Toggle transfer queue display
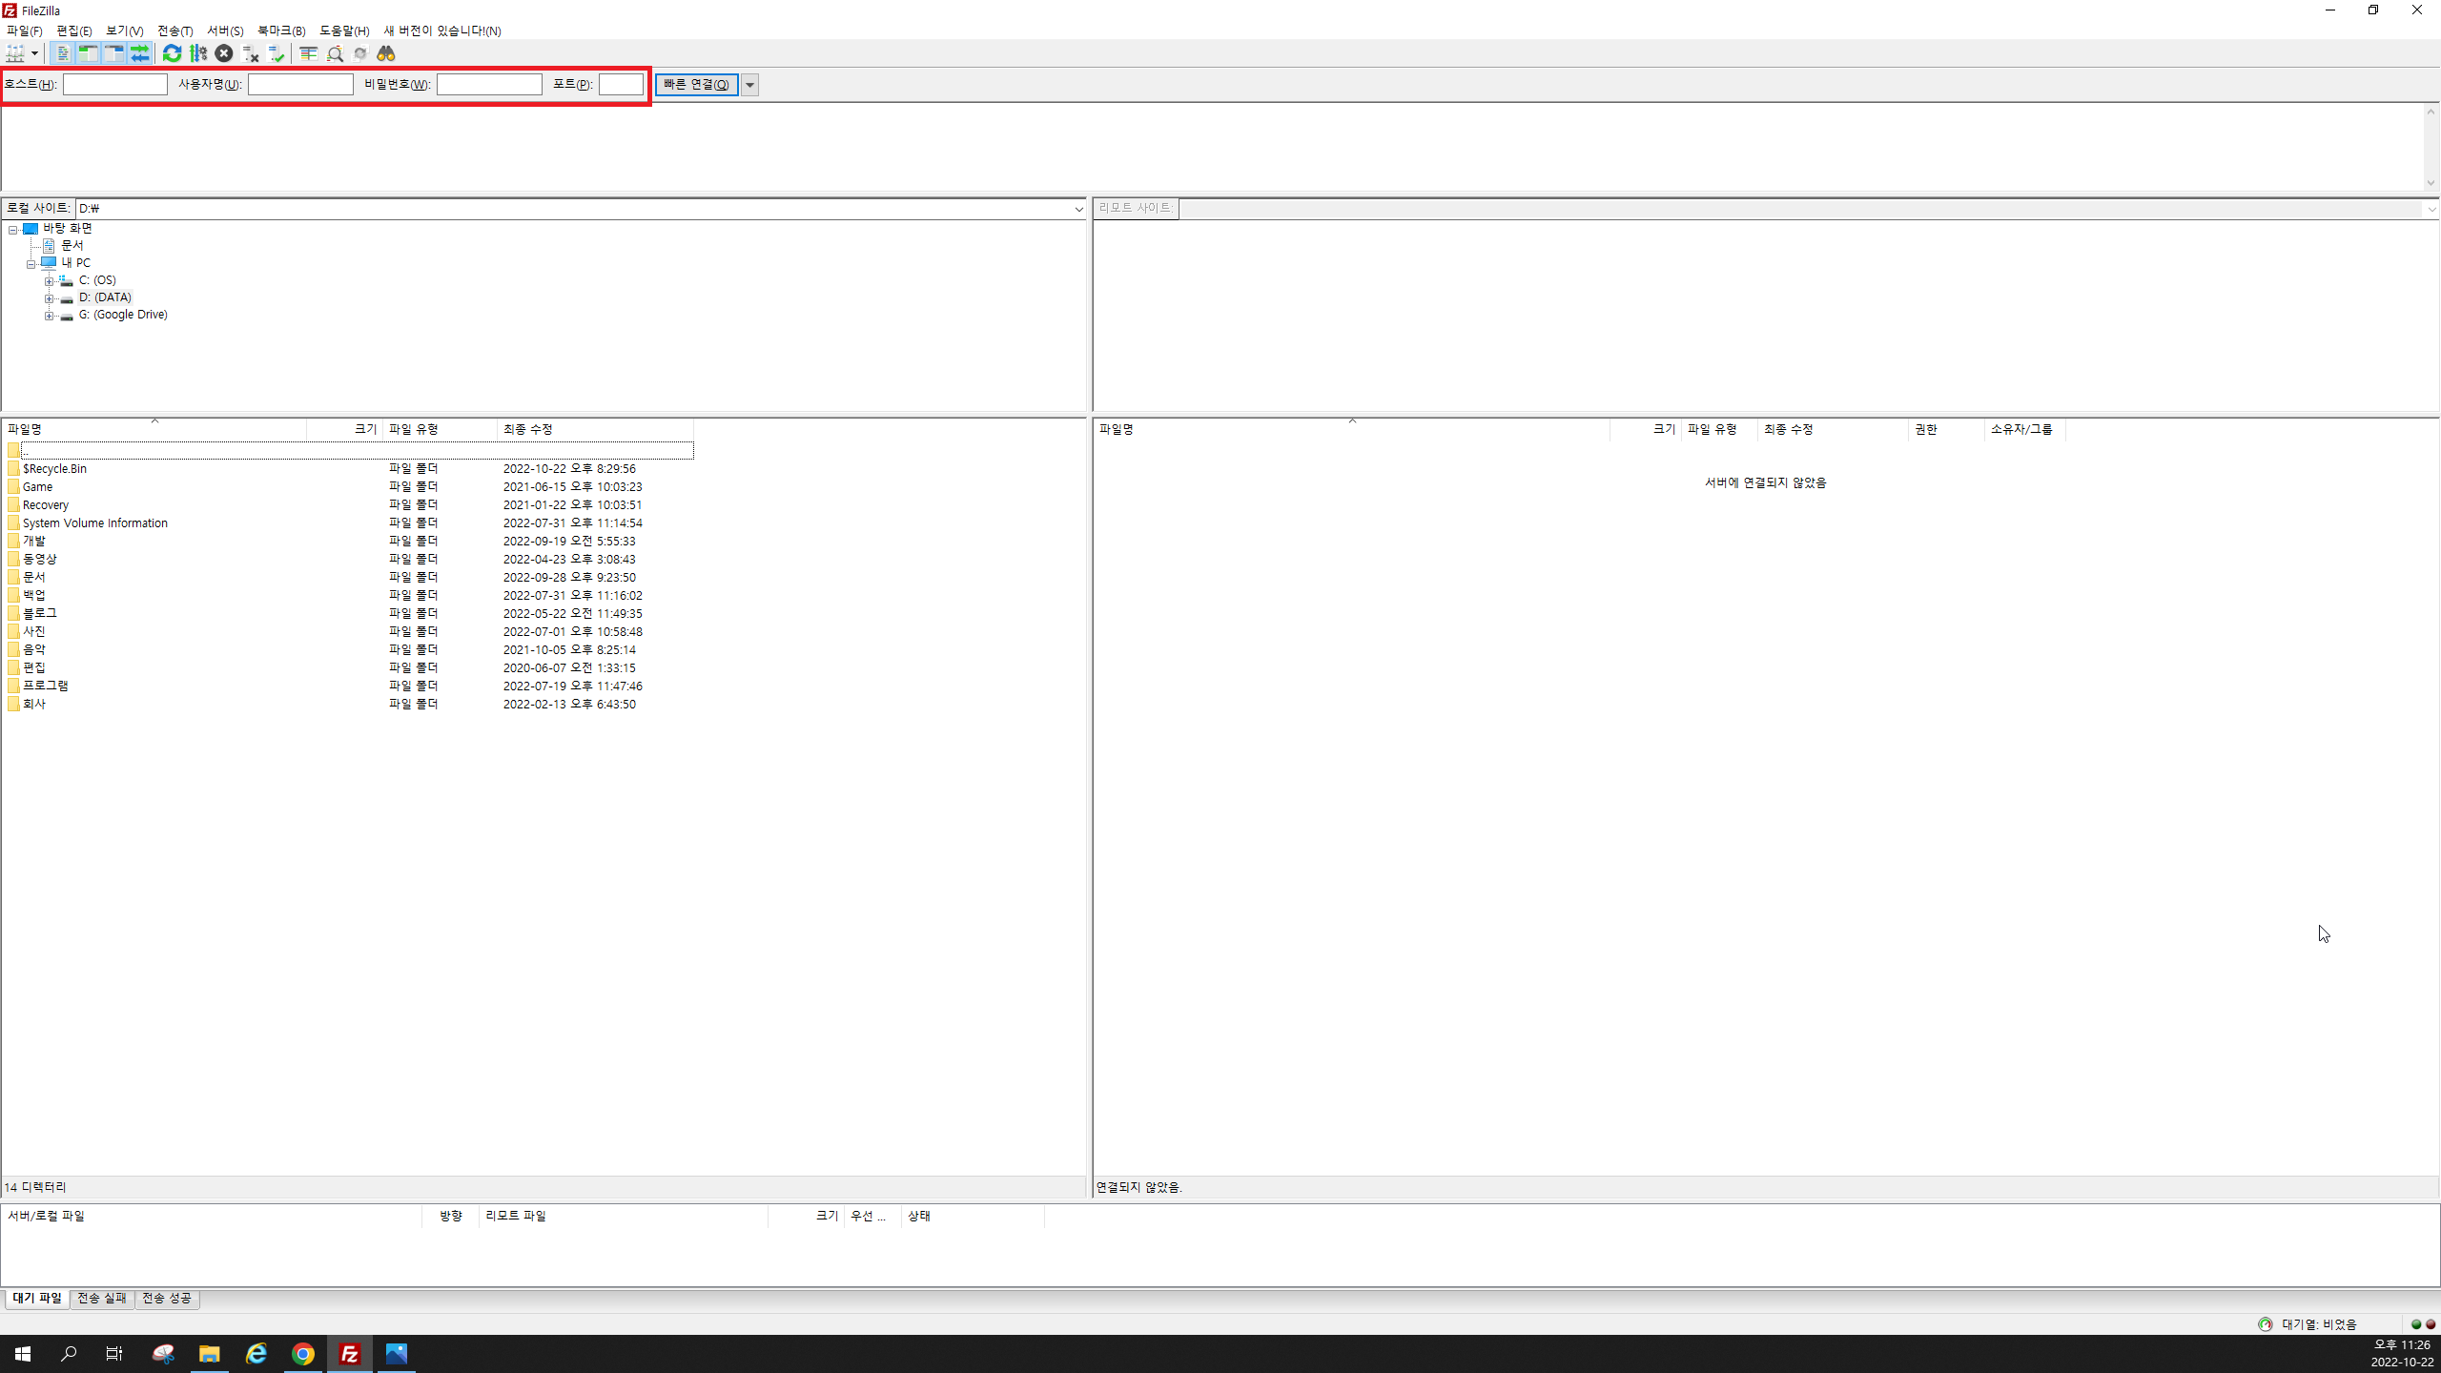 tap(140, 53)
